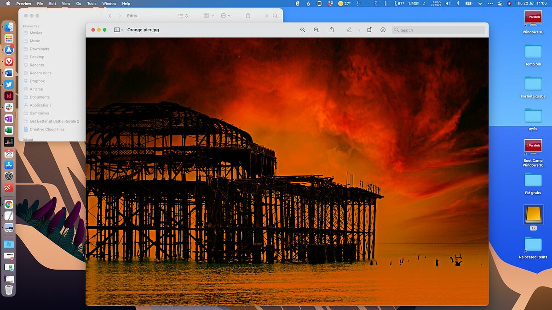Show the Markup toolbar in Preview
This screenshot has height=310, width=552.
point(383,30)
